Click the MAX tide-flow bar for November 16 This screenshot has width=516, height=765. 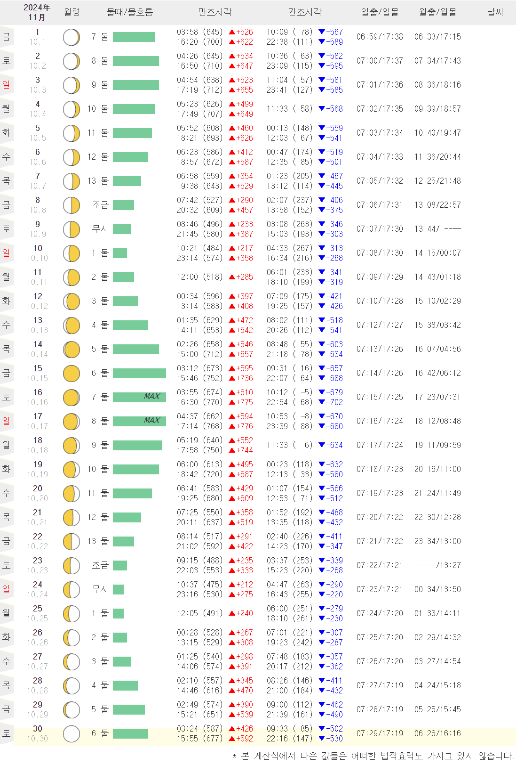(x=139, y=397)
